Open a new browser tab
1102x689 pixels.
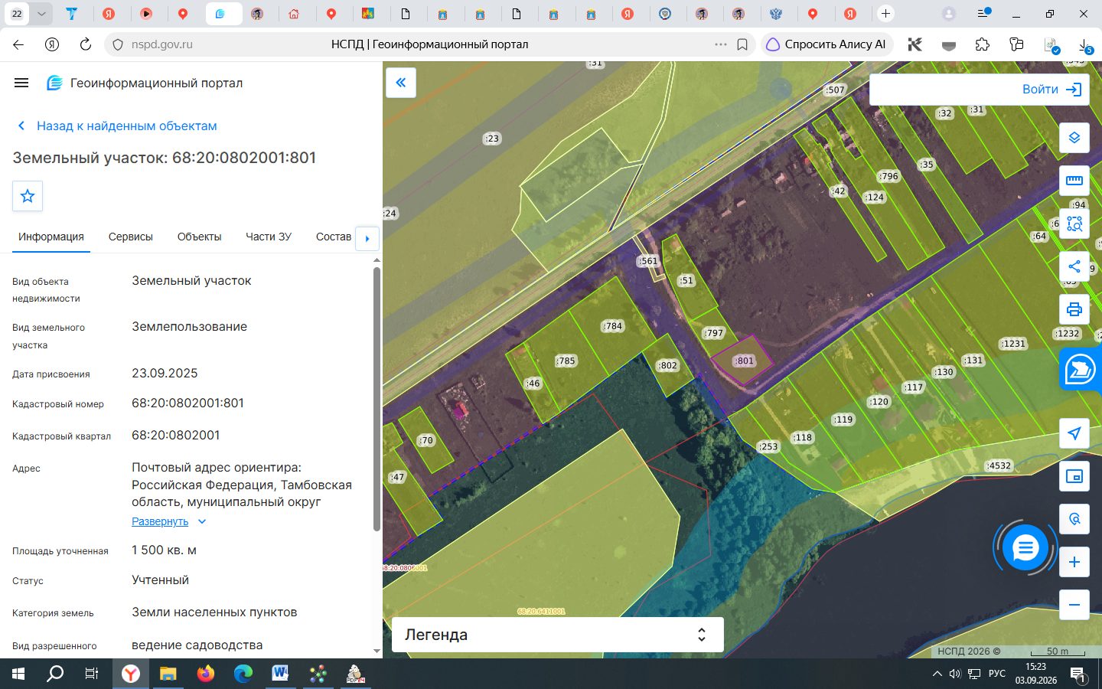(x=885, y=13)
